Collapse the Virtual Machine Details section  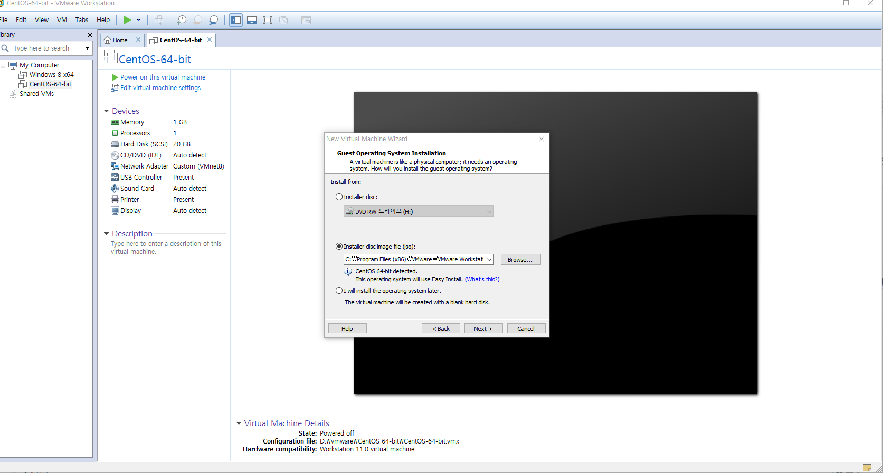tap(239, 423)
